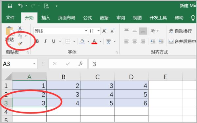Apply the red font color
Viewport: 197px width, 123px height.
pyautogui.click(x=94, y=41)
